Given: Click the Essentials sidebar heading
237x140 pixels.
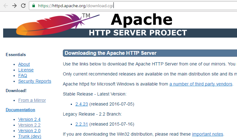Looking at the screenshot, I should tap(16, 54).
